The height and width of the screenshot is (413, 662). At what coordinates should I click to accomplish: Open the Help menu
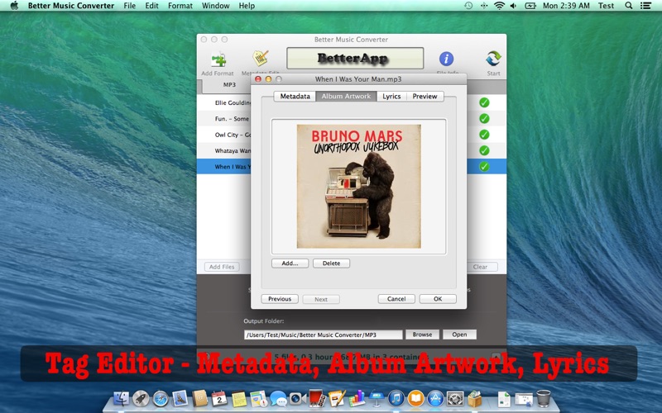coord(247,6)
